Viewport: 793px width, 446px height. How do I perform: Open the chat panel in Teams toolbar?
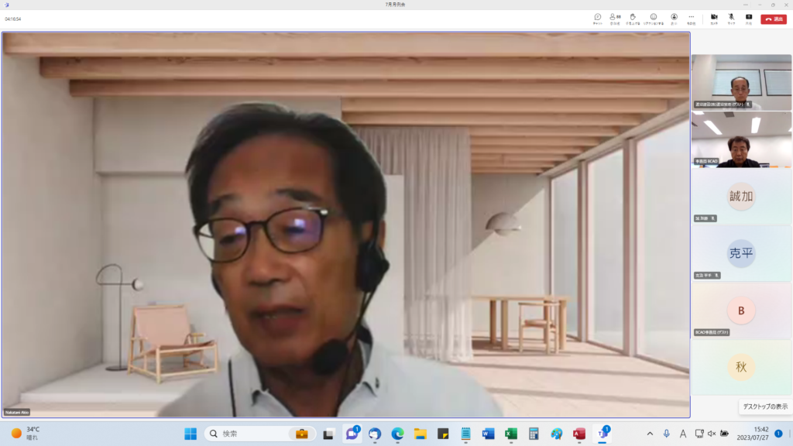(597, 19)
